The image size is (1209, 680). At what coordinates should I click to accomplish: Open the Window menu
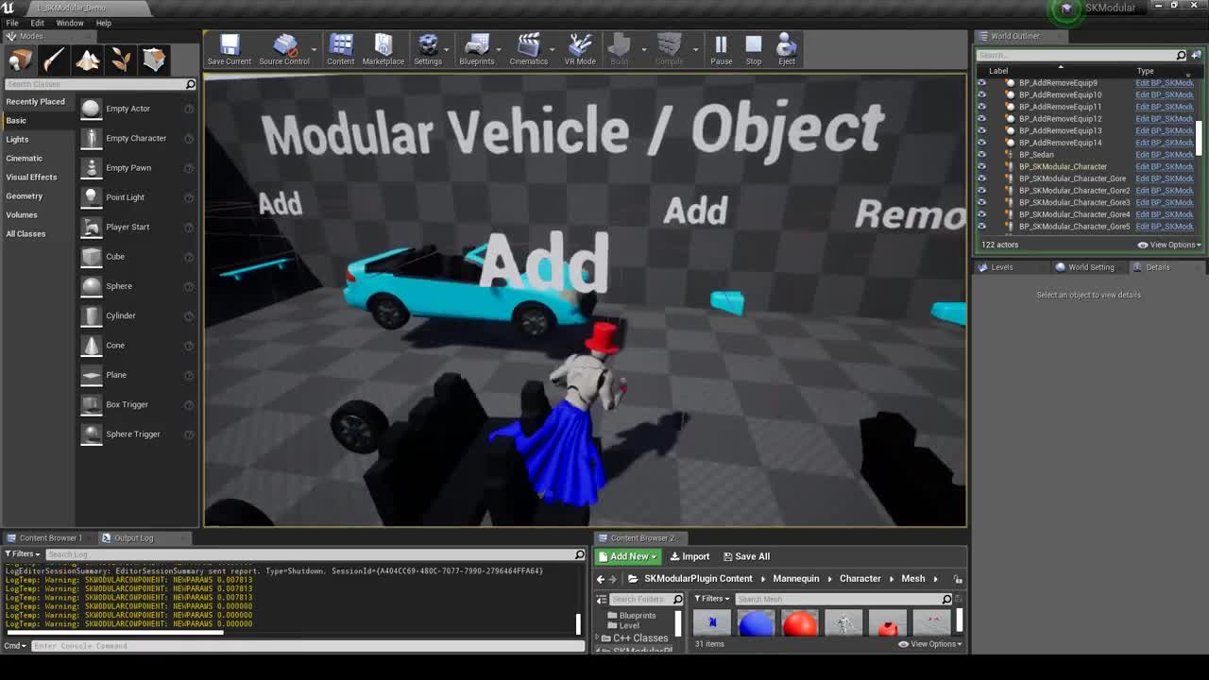point(70,23)
